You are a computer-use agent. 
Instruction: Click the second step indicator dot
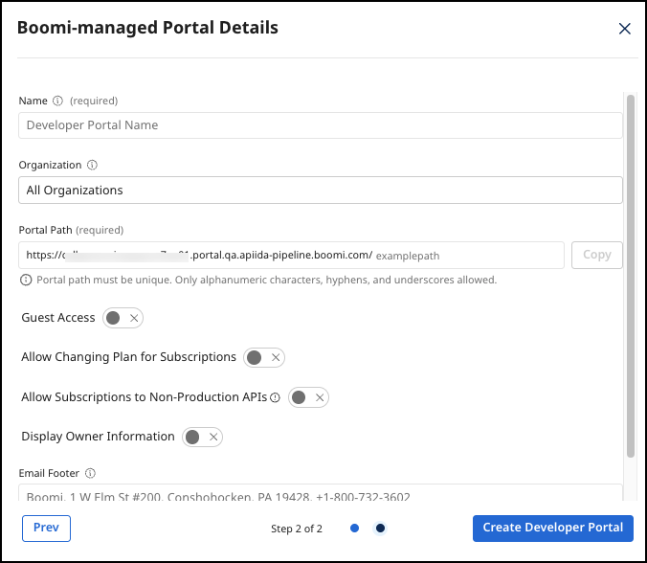click(380, 528)
